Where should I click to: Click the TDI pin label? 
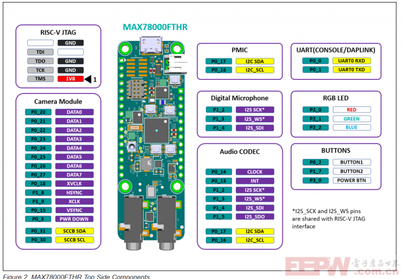point(40,52)
